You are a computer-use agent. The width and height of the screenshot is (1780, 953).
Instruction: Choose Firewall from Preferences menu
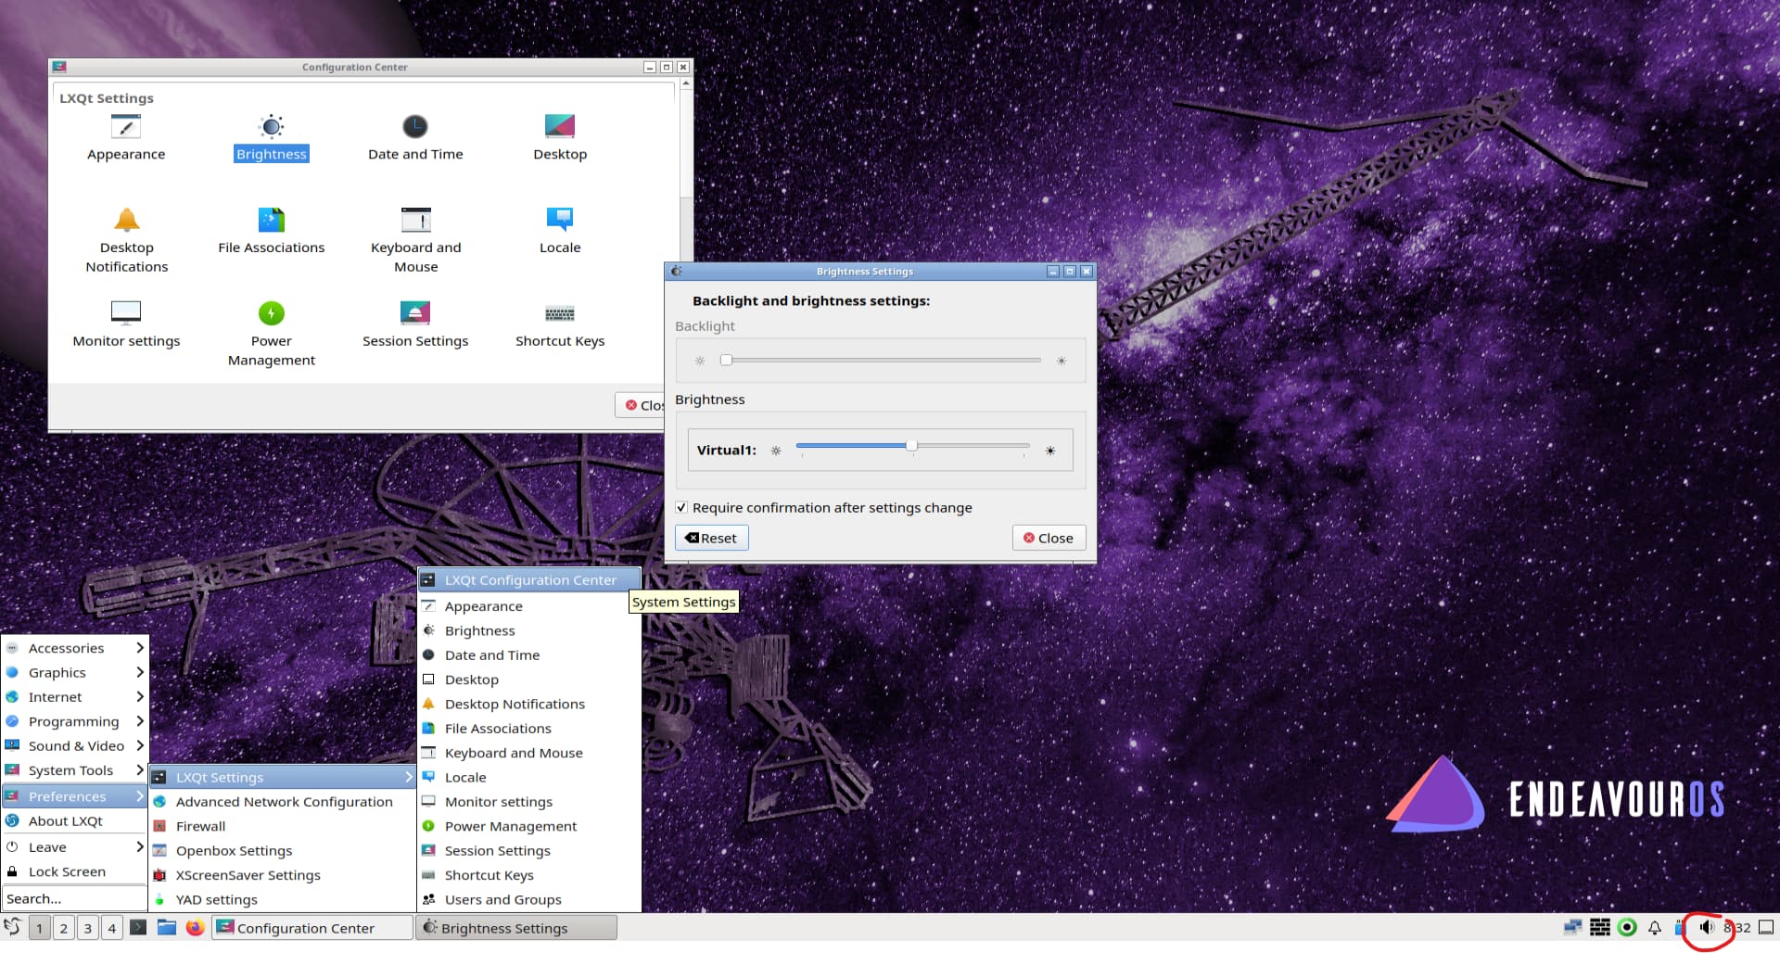pyautogui.click(x=283, y=826)
